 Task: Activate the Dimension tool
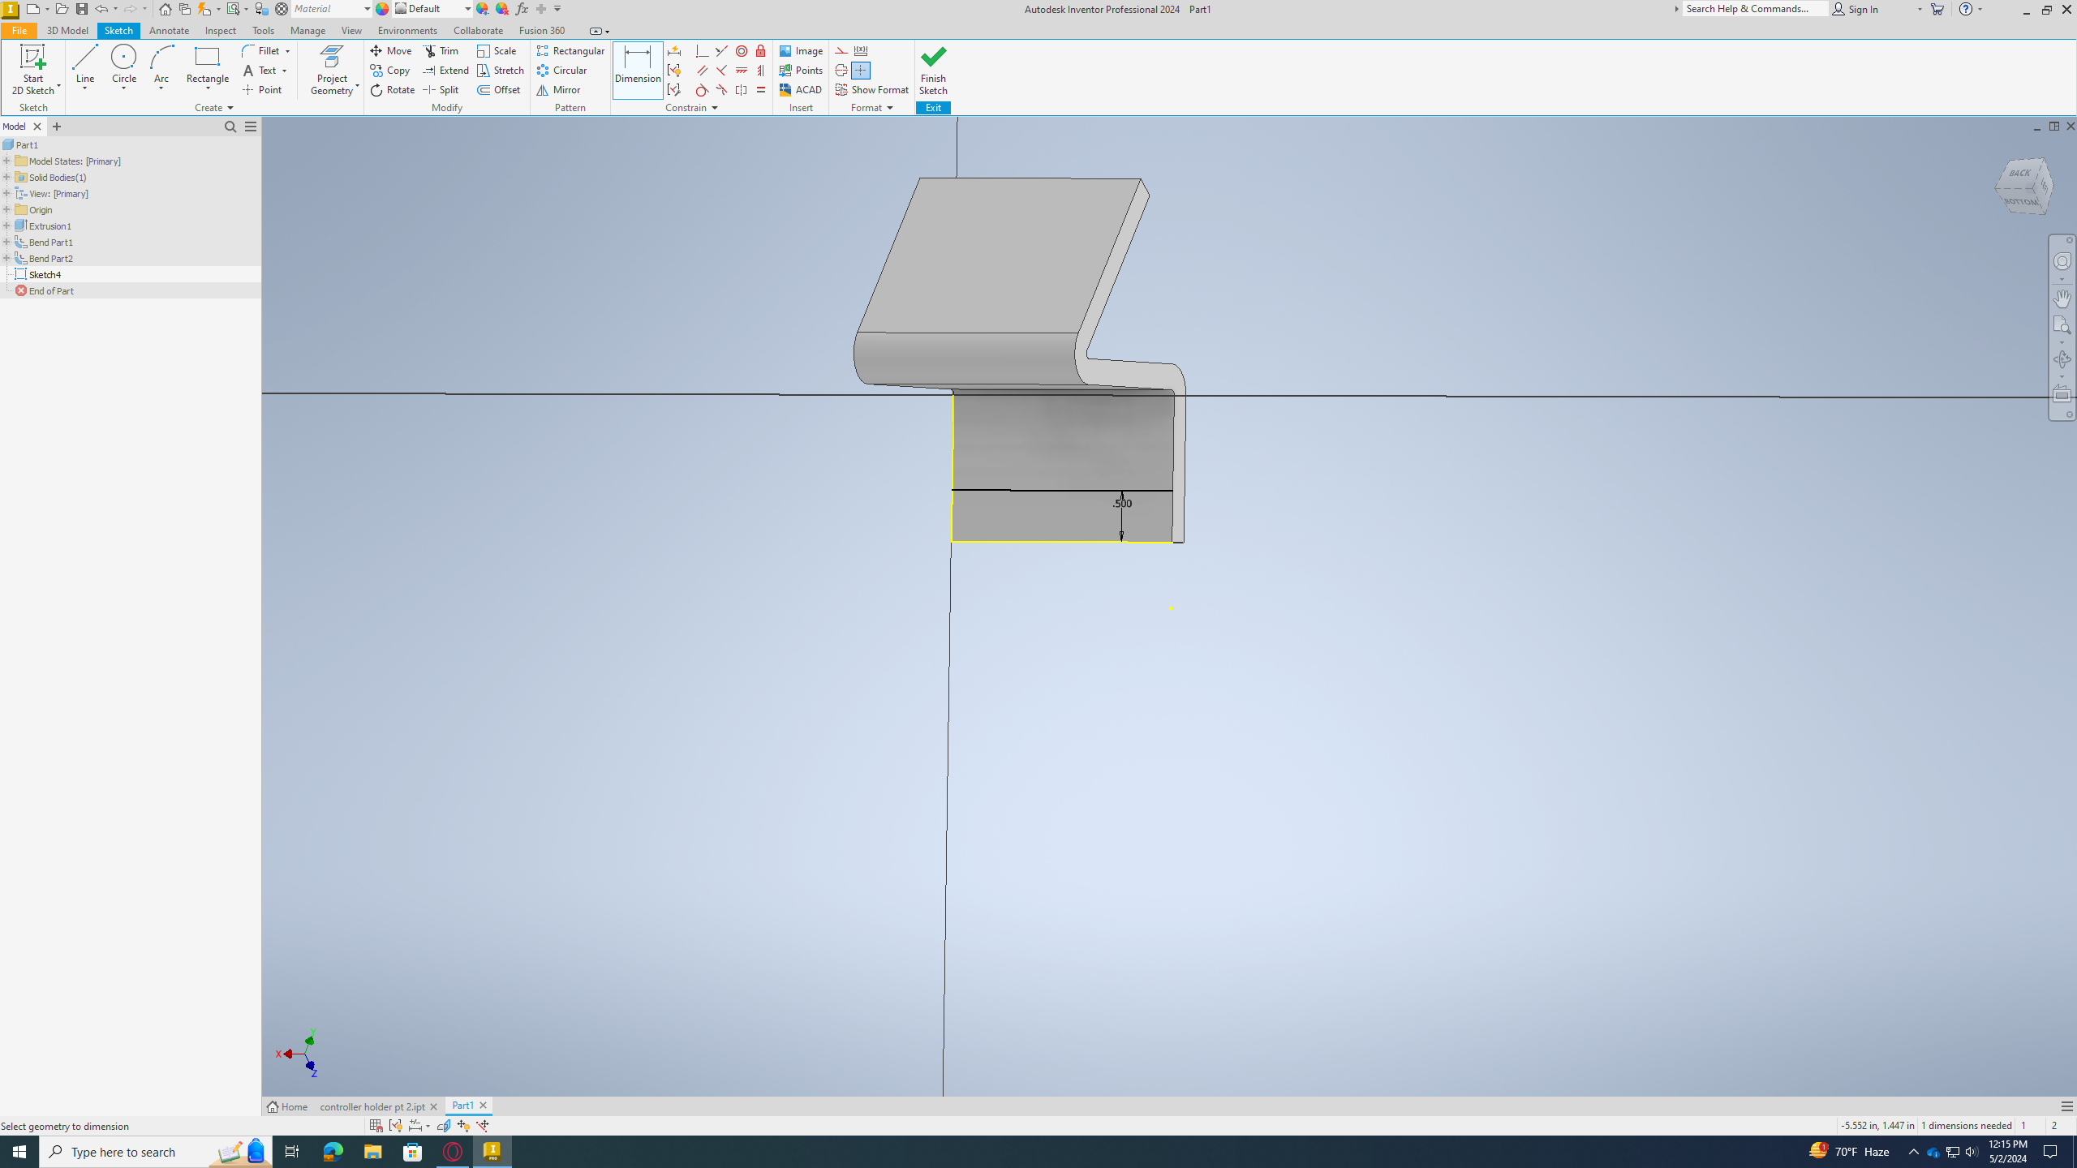pyautogui.click(x=638, y=70)
